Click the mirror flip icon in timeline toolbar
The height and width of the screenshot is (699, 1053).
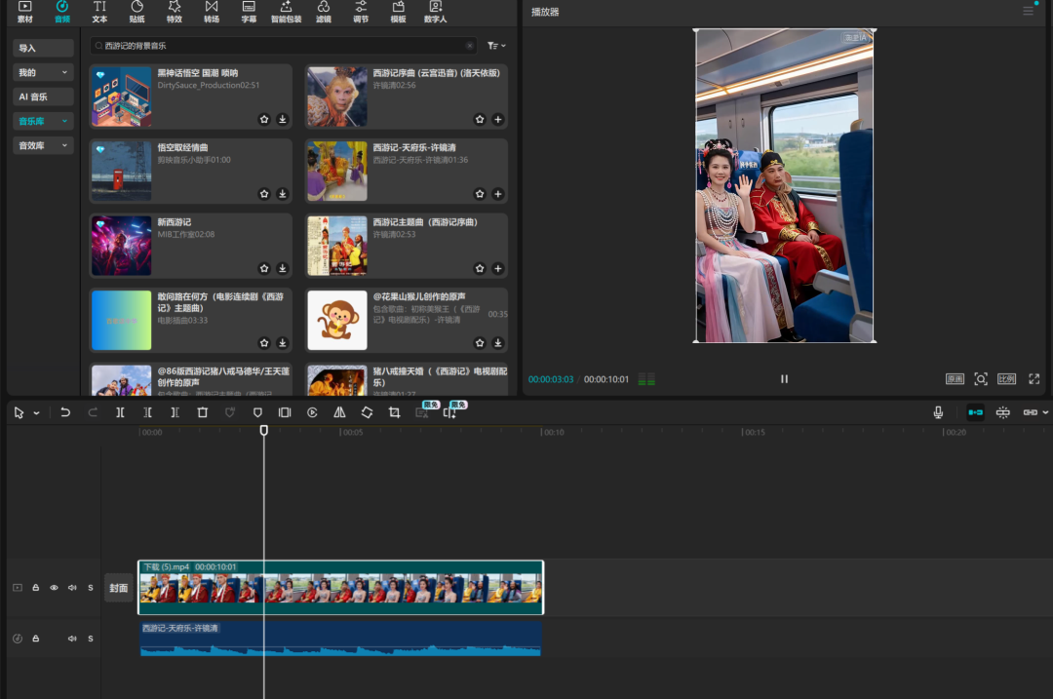pos(339,412)
